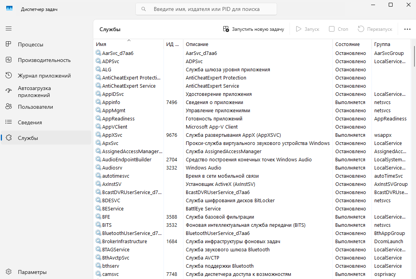Select description Служба шифрования дисков BitLocker

pos(230,200)
